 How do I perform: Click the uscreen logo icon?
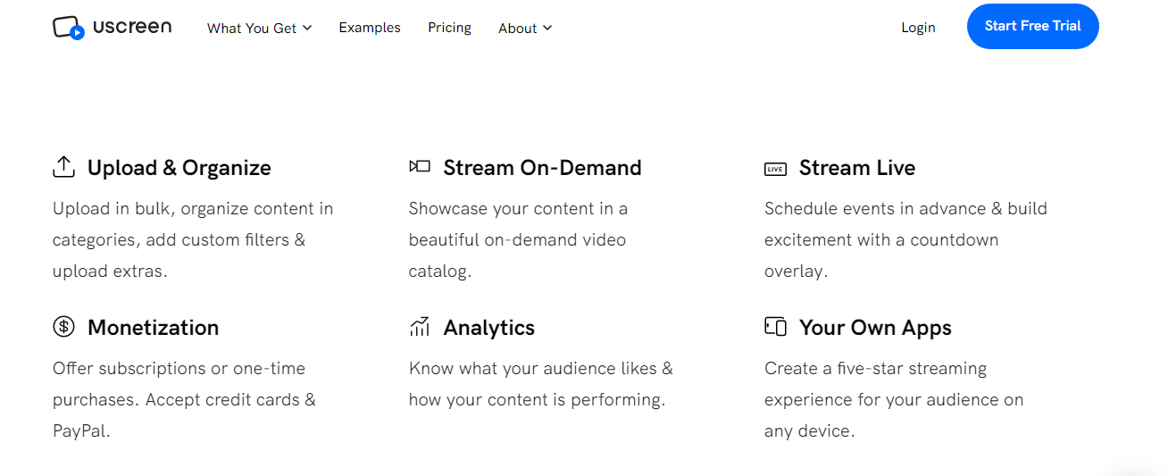coord(69,28)
